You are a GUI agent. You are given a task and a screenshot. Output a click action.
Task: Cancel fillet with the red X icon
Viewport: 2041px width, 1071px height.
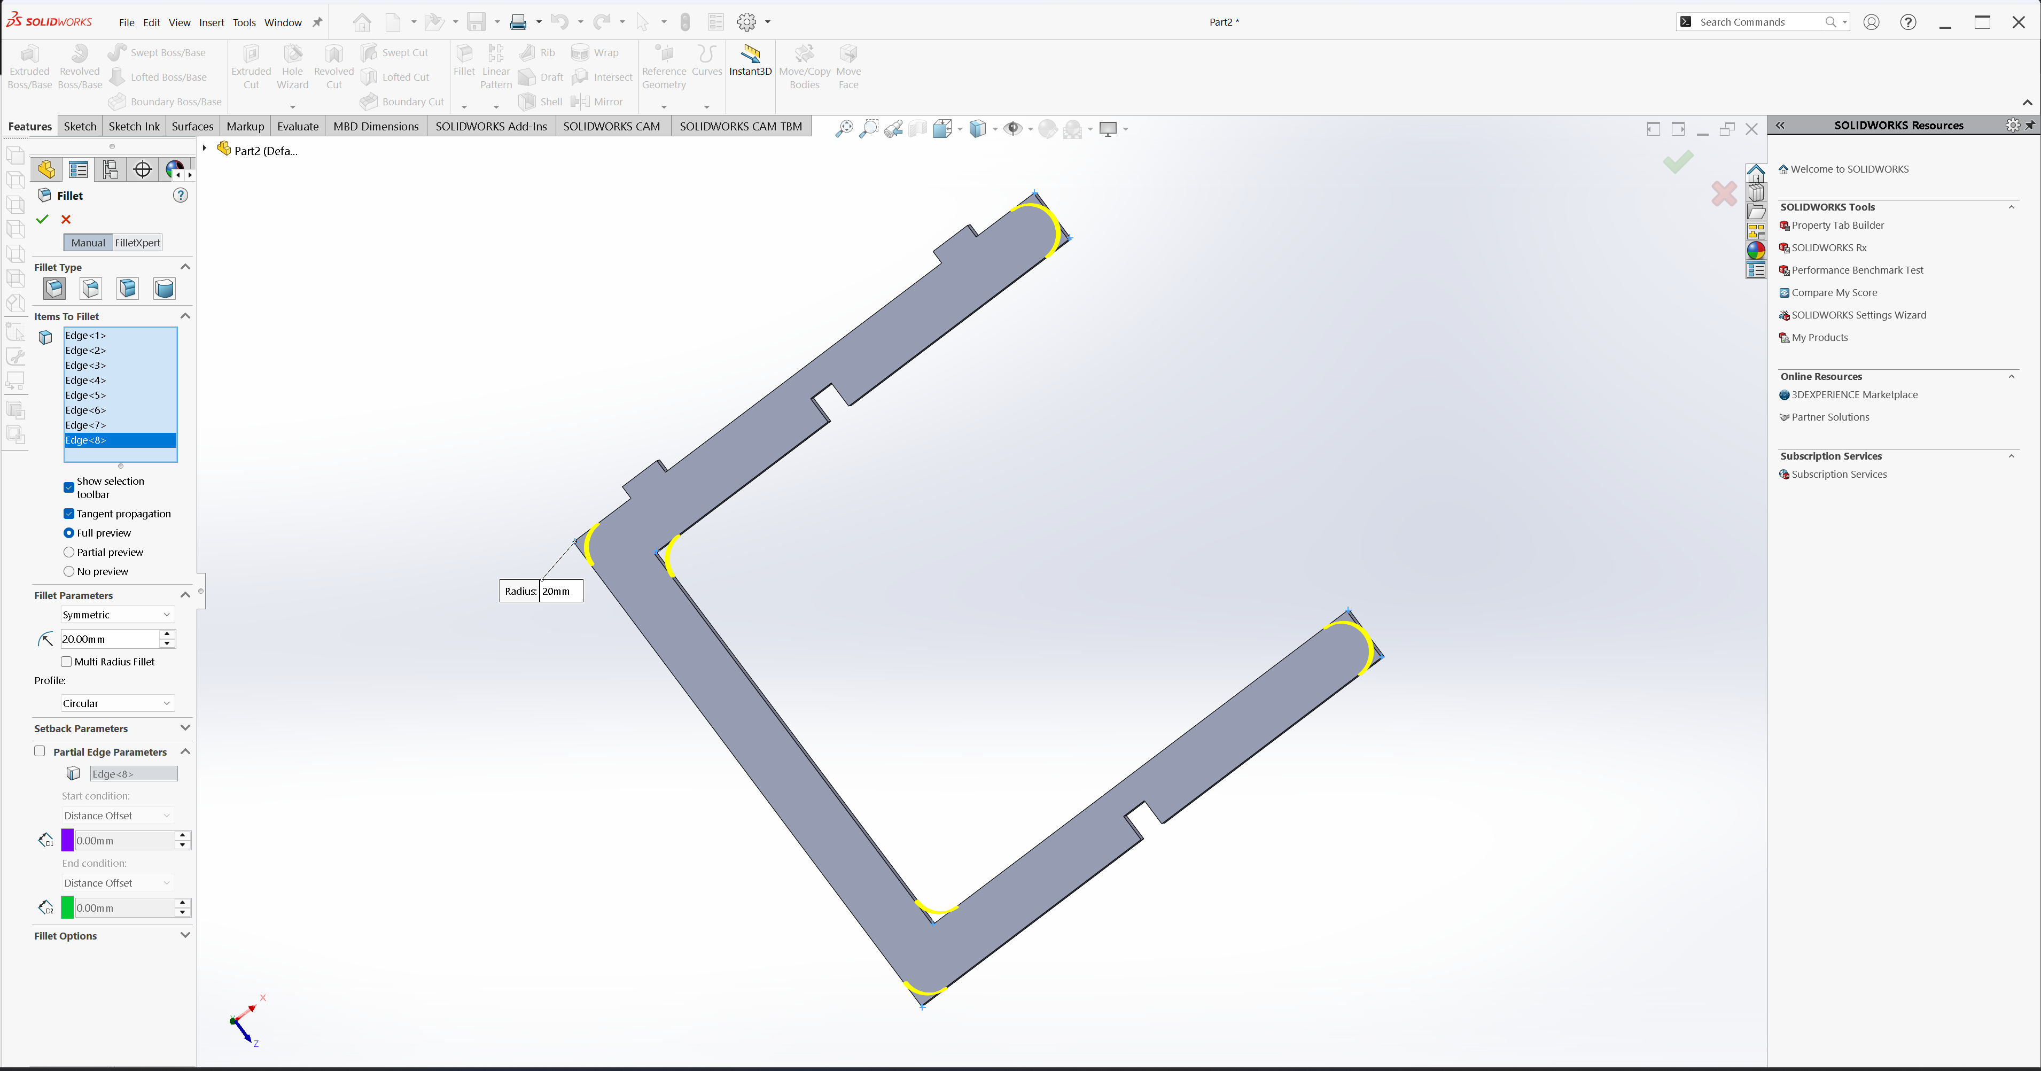click(67, 220)
